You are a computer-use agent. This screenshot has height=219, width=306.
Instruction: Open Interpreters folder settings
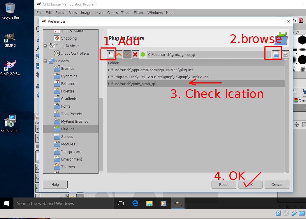[x=71, y=152]
